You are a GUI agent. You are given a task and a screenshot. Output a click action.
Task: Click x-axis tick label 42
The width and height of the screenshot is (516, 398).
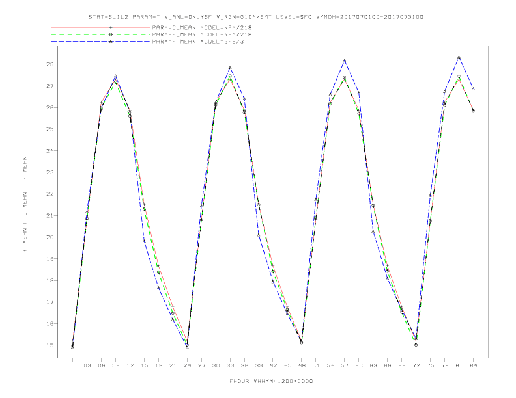[273, 365]
